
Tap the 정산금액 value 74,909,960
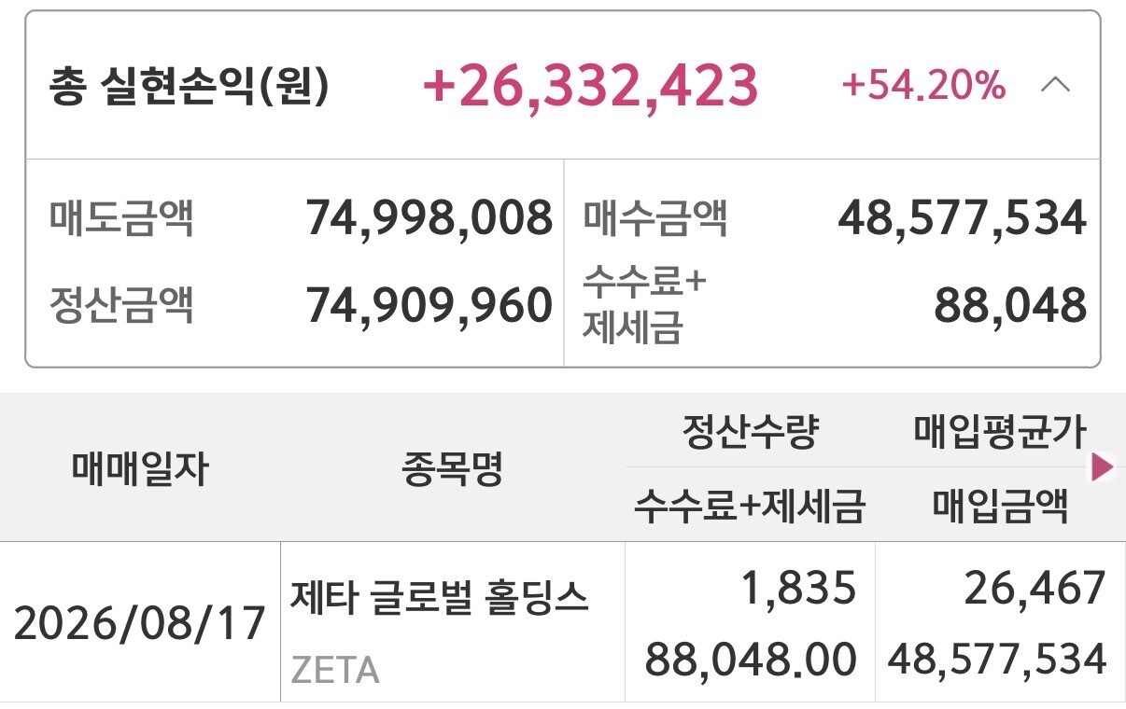[x=429, y=305]
